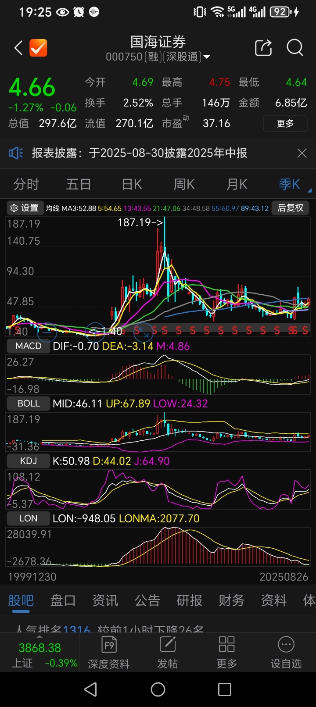Image resolution: width=316 pixels, height=707 pixels.
Task: Tap the orange checkmark watchlist icon
Action: click(x=38, y=48)
